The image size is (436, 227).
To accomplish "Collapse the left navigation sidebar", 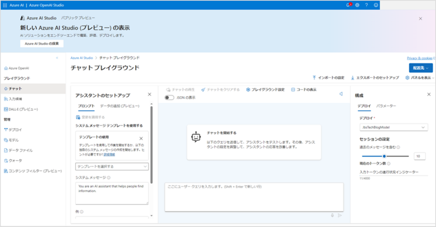I will point(57,58).
